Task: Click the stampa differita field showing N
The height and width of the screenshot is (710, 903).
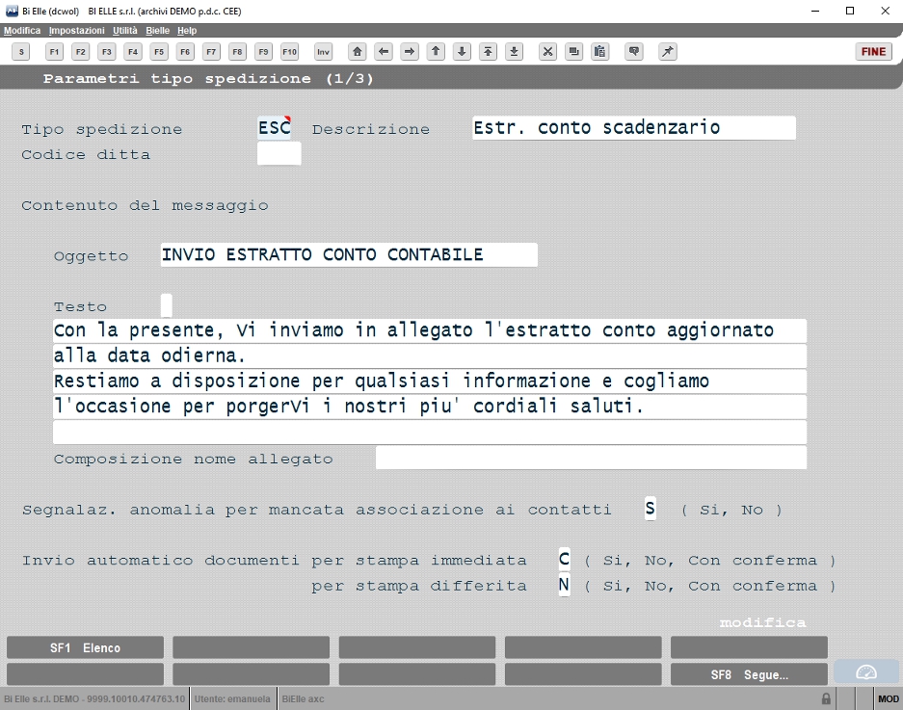Action: pyautogui.click(x=565, y=585)
